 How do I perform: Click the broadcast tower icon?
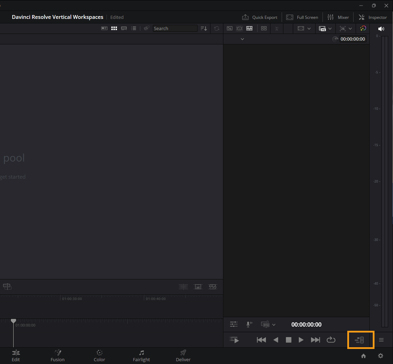277,28
